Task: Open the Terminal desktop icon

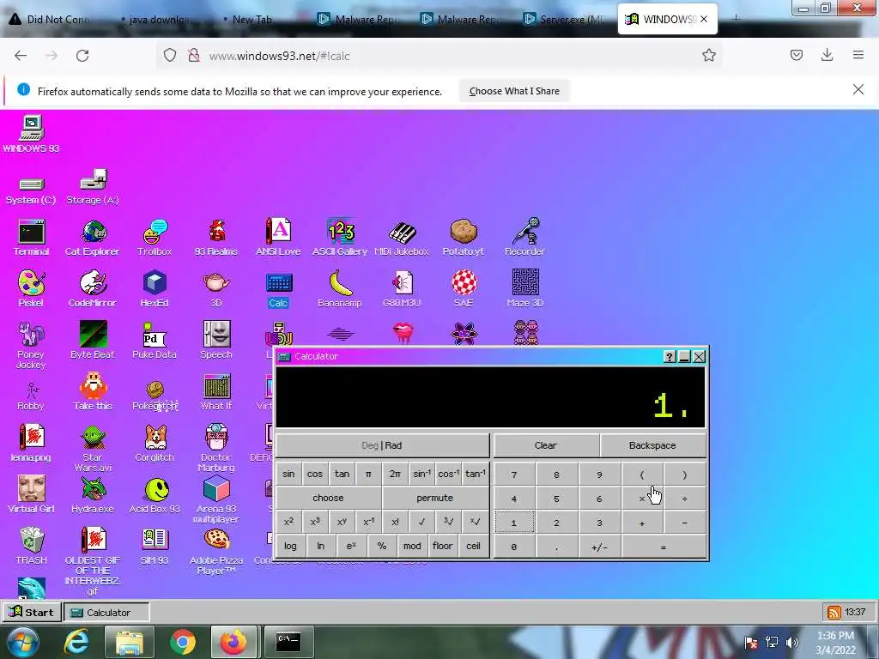Action: 32,238
